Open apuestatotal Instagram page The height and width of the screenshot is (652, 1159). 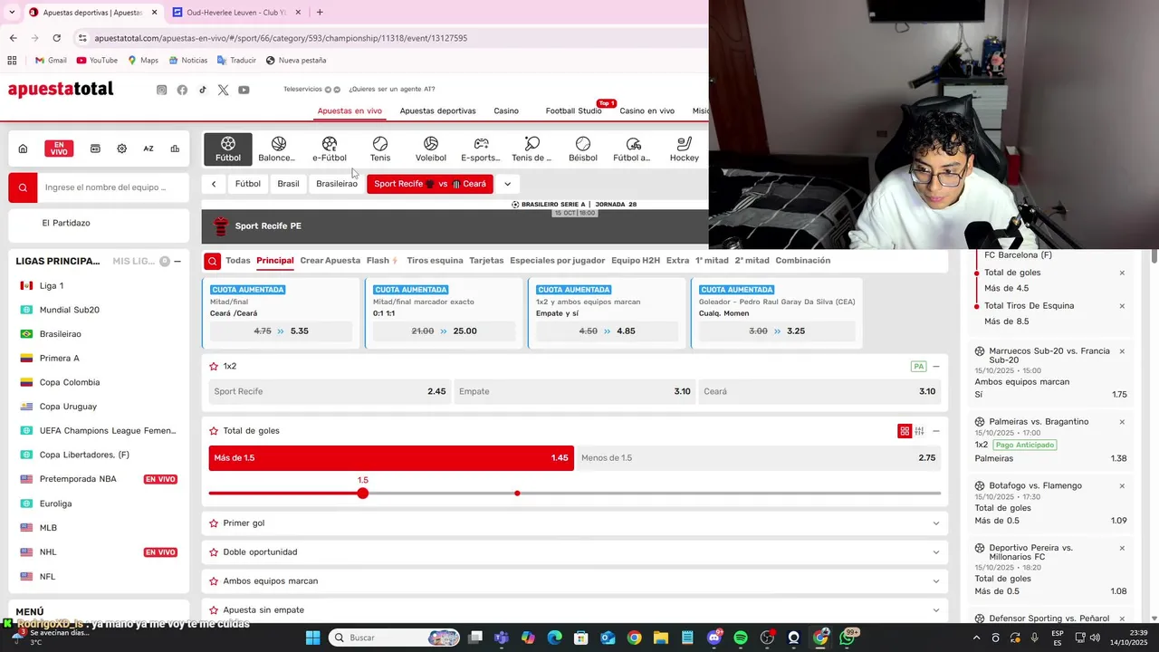tap(162, 90)
